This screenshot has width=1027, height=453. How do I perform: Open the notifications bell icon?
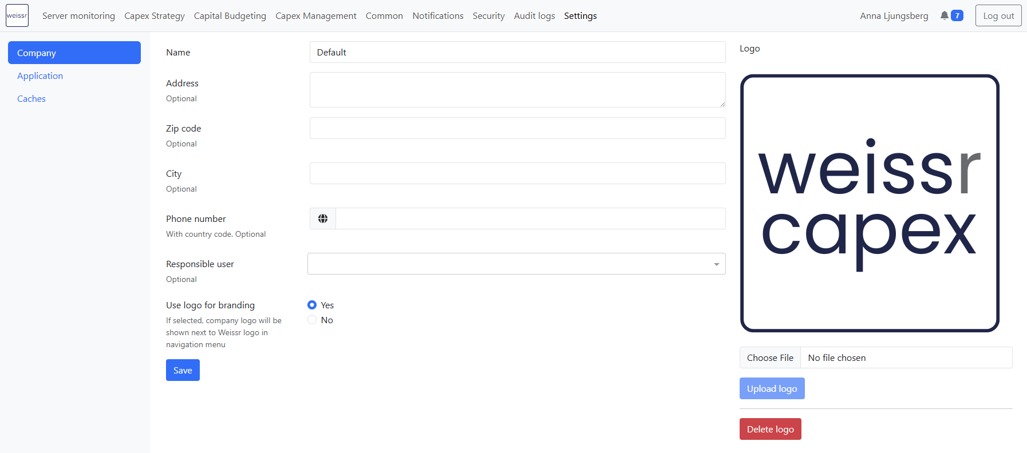coord(944,15)
